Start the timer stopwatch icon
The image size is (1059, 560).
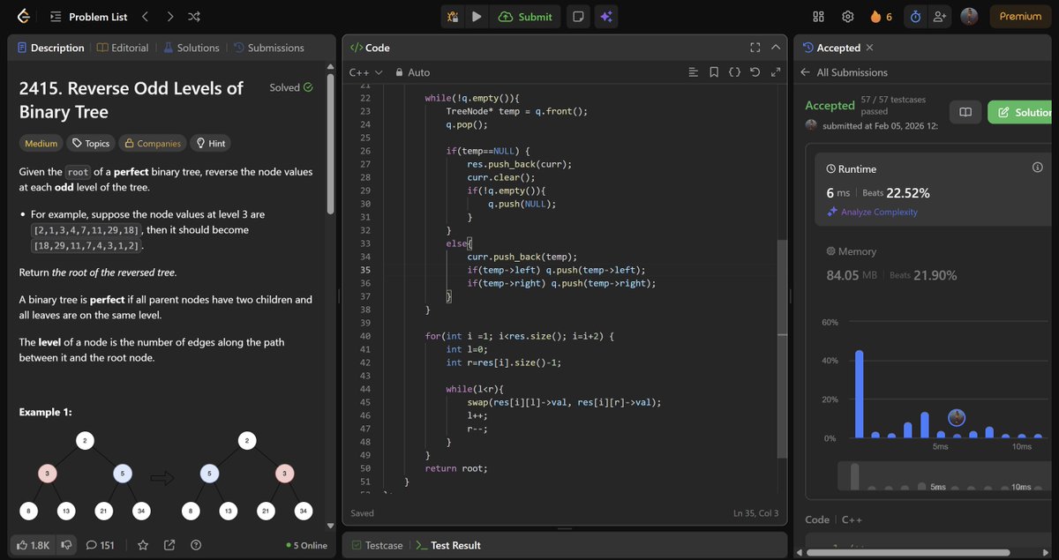(x=915, y=17)
